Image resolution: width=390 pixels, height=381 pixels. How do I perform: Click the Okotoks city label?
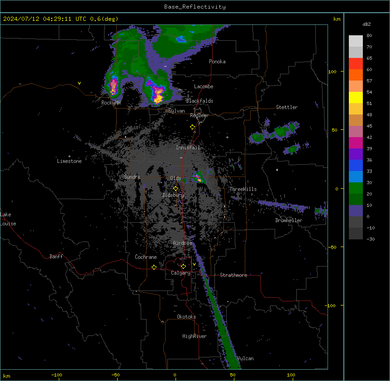(186, 317)
